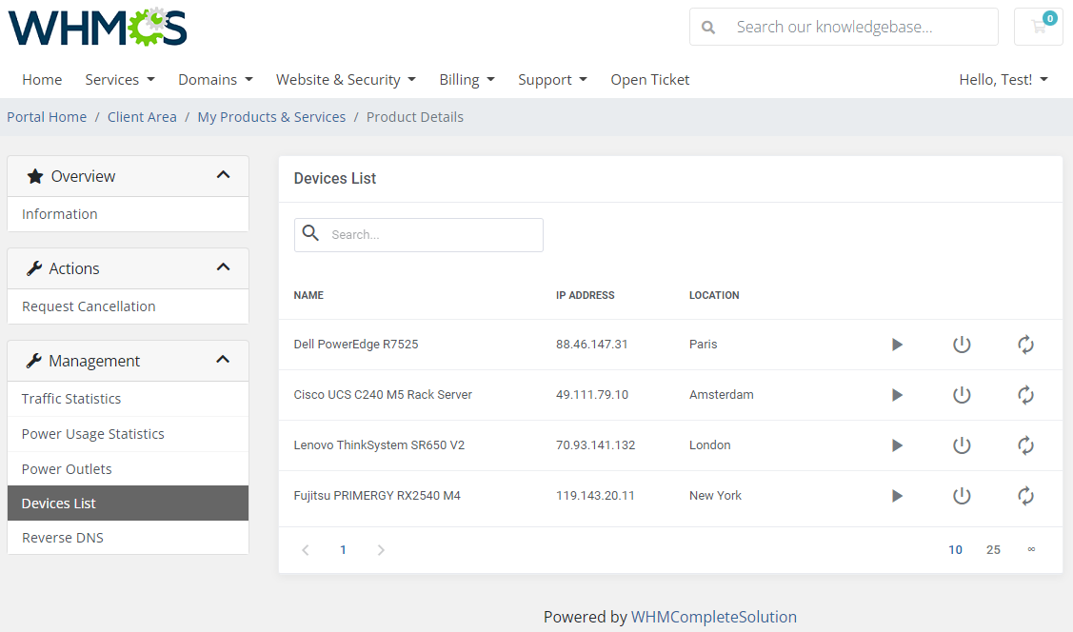Viewport: 1073px width, 632px height.
Task: Show 25 devices per page
Action: 993,549
